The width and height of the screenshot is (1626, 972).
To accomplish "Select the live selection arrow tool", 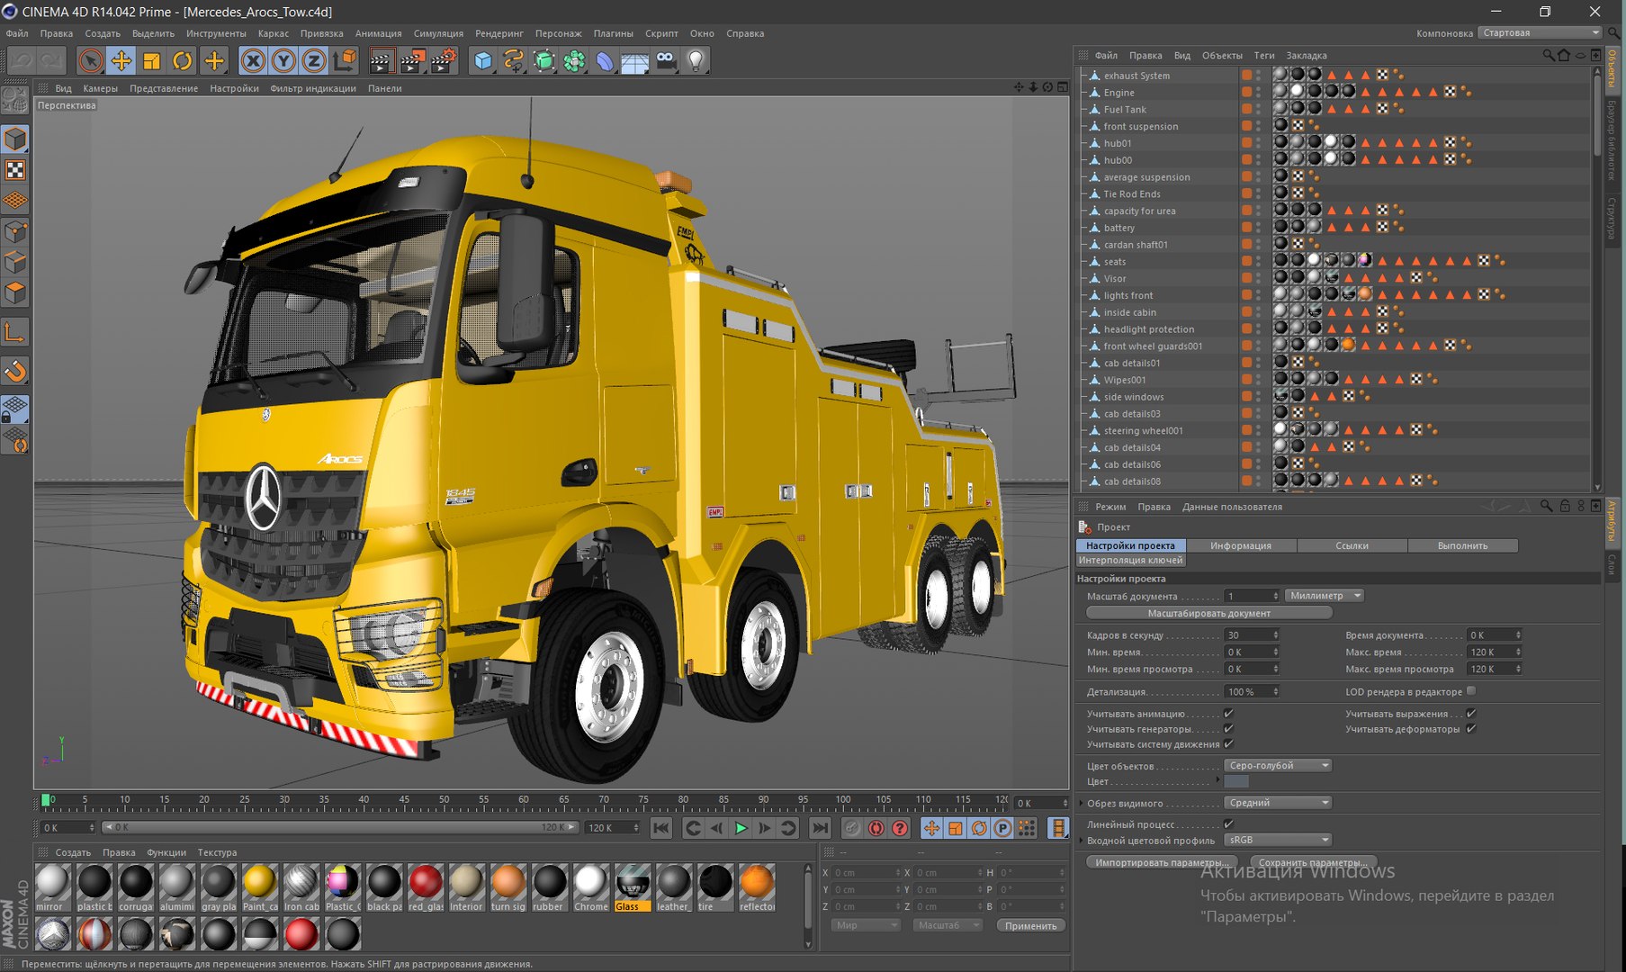I will point(90,60).
